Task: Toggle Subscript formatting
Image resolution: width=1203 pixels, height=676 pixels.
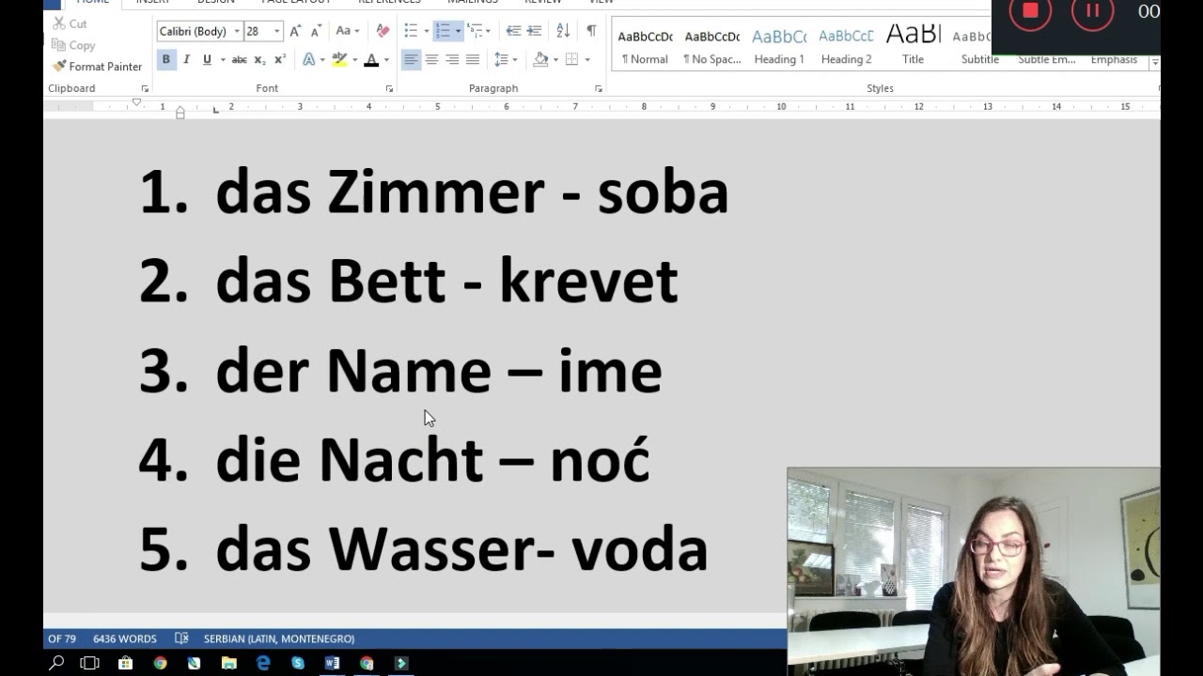Action: [x=260, y=59]
